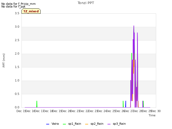Click the Dec 22 x-axis label
The image size is (172, 129).
click(x=84, y=111)
